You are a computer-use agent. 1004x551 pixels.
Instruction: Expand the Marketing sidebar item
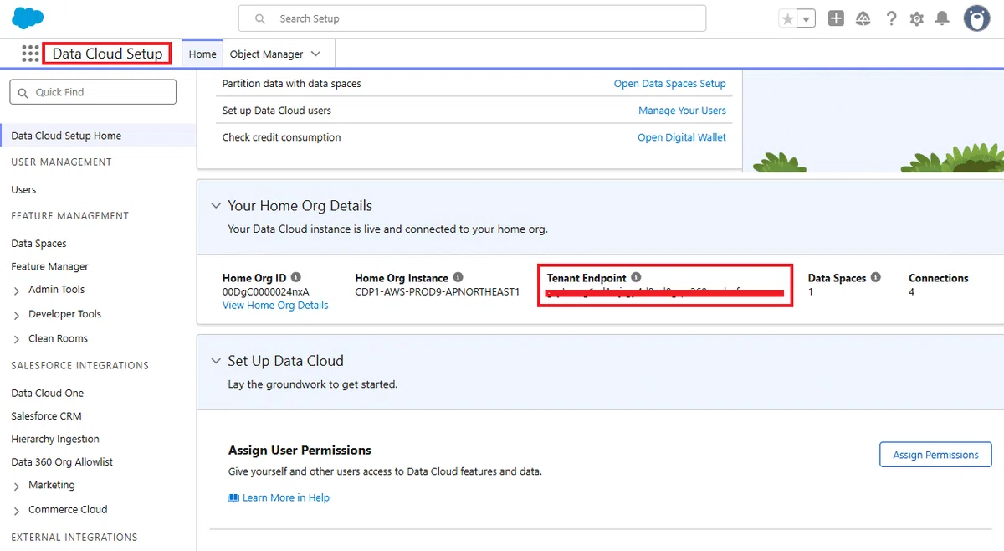click(17, 486)
